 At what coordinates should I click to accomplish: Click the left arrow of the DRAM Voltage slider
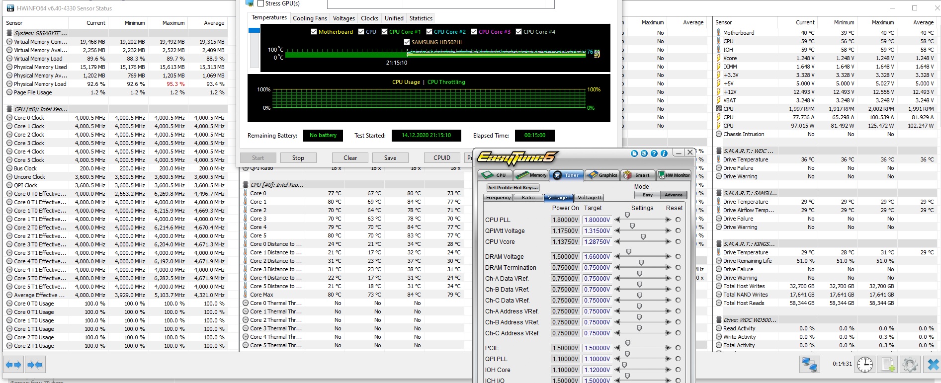click(617, 256)
